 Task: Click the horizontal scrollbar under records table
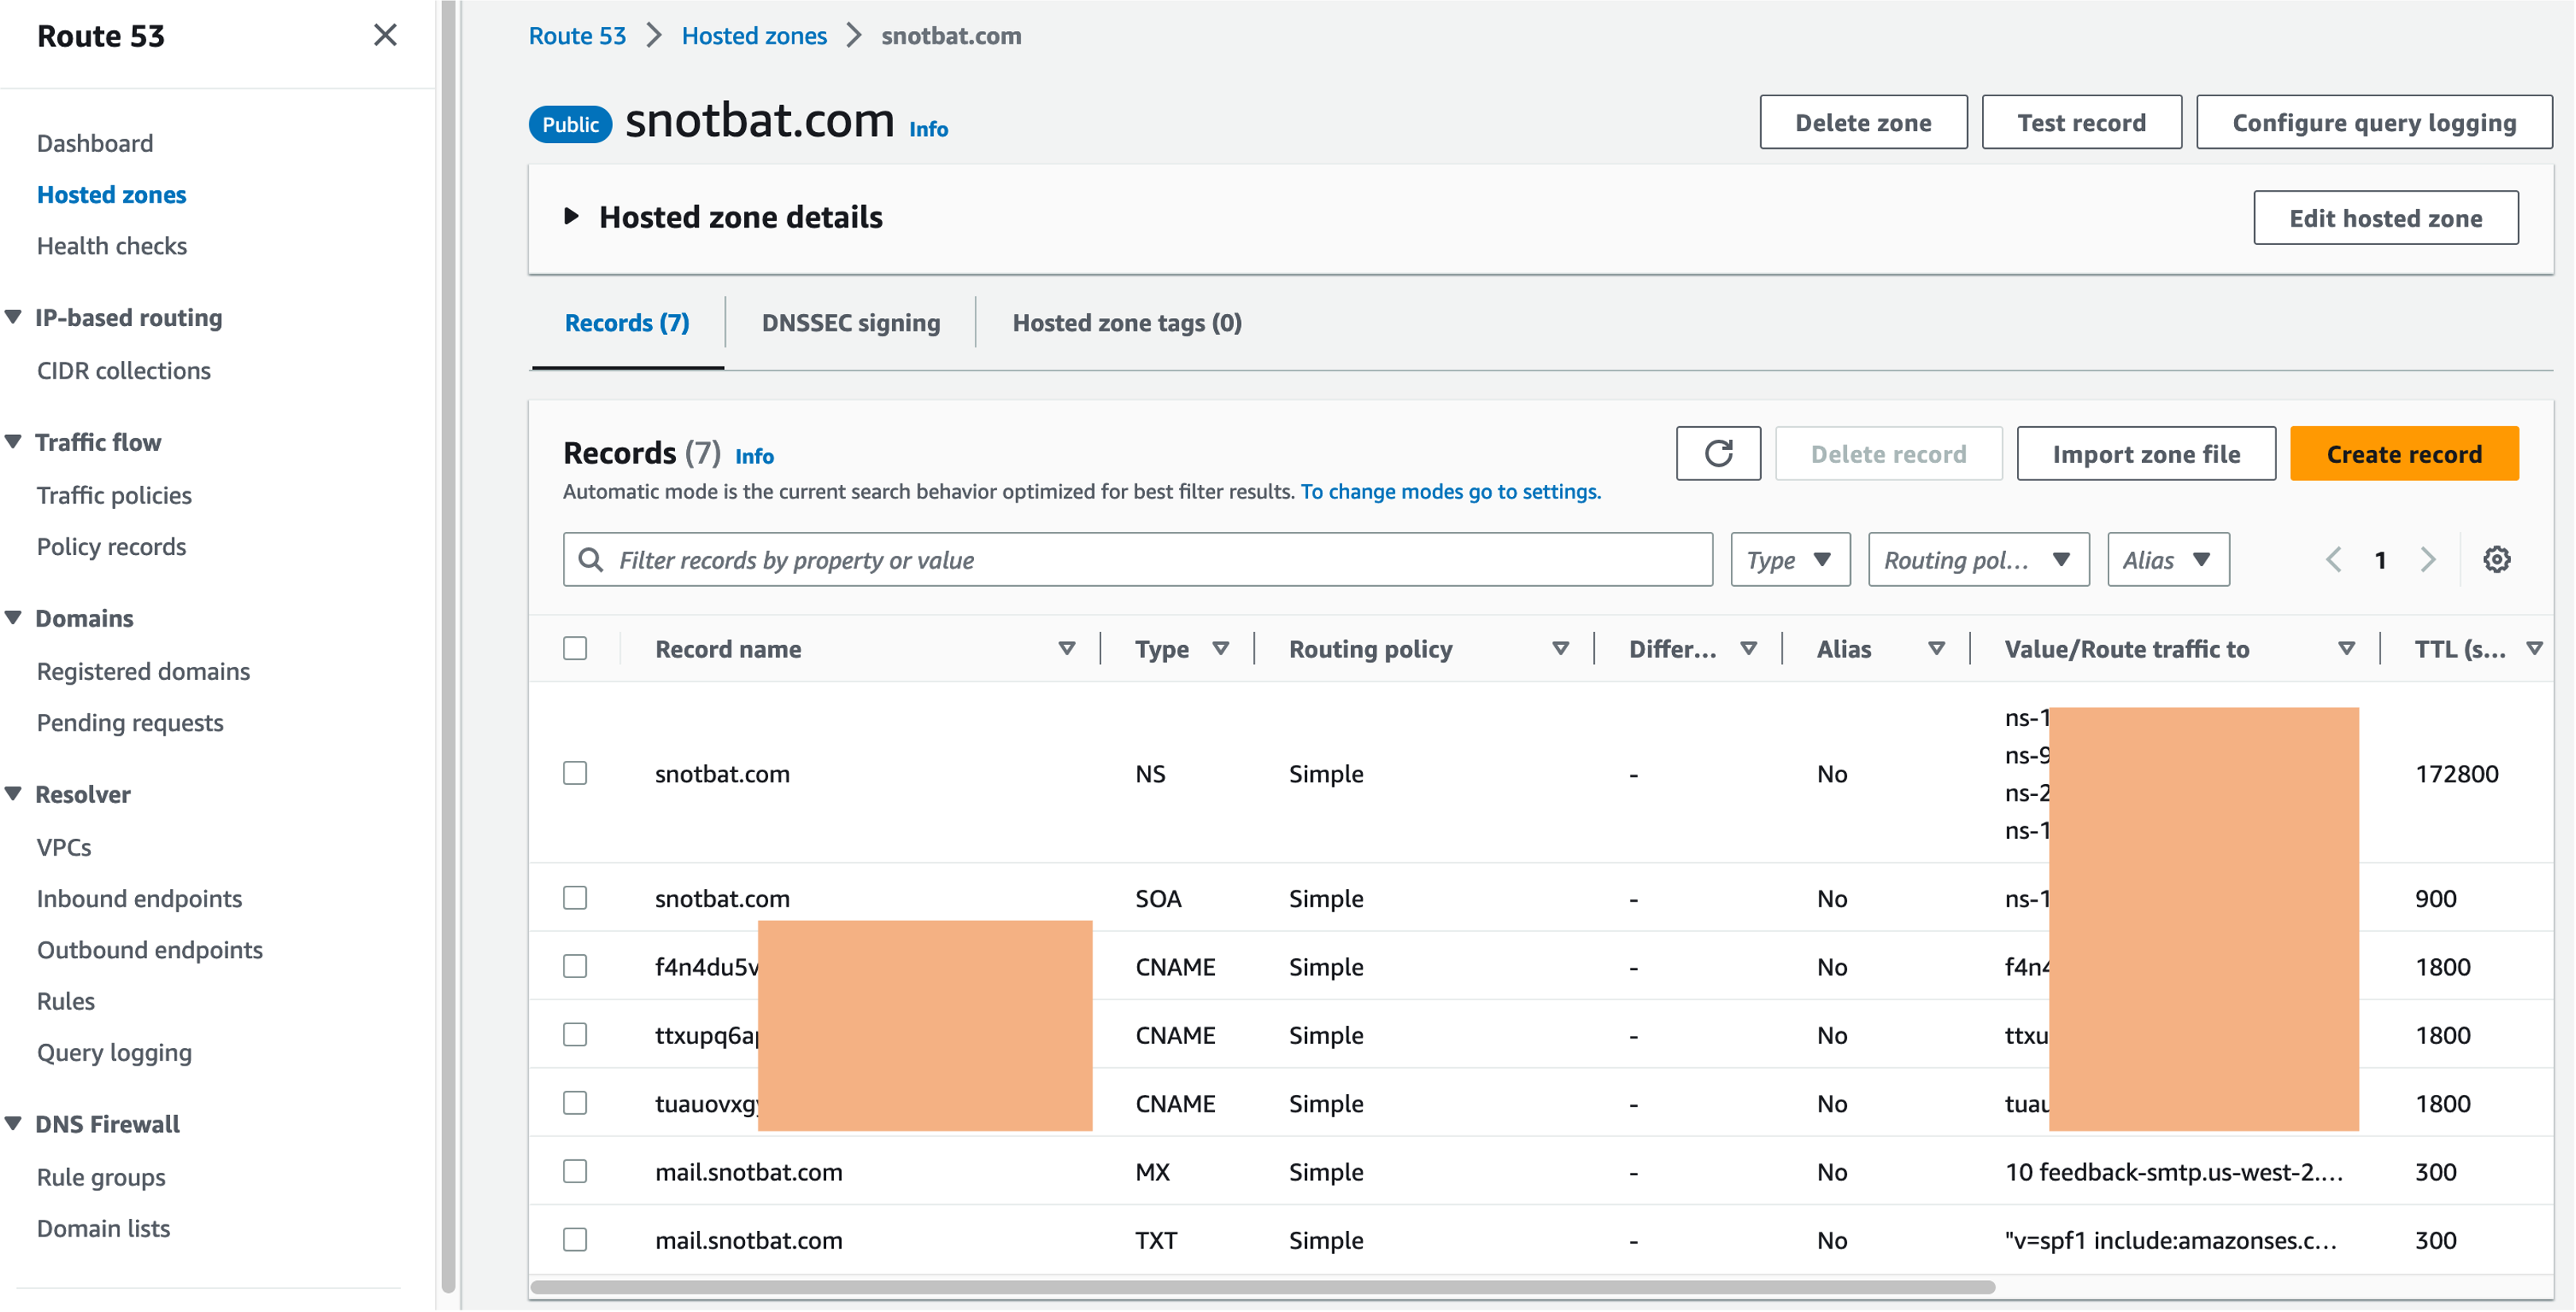(x=1263, y=1287)
